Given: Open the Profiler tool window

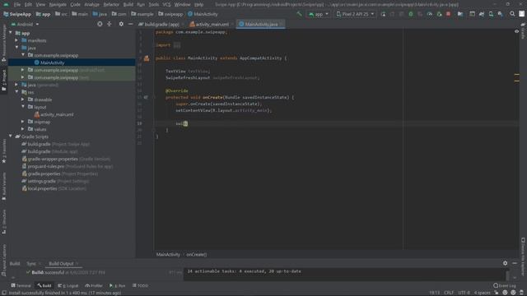Looking at the screenshot, I should (x=94, y=285).
